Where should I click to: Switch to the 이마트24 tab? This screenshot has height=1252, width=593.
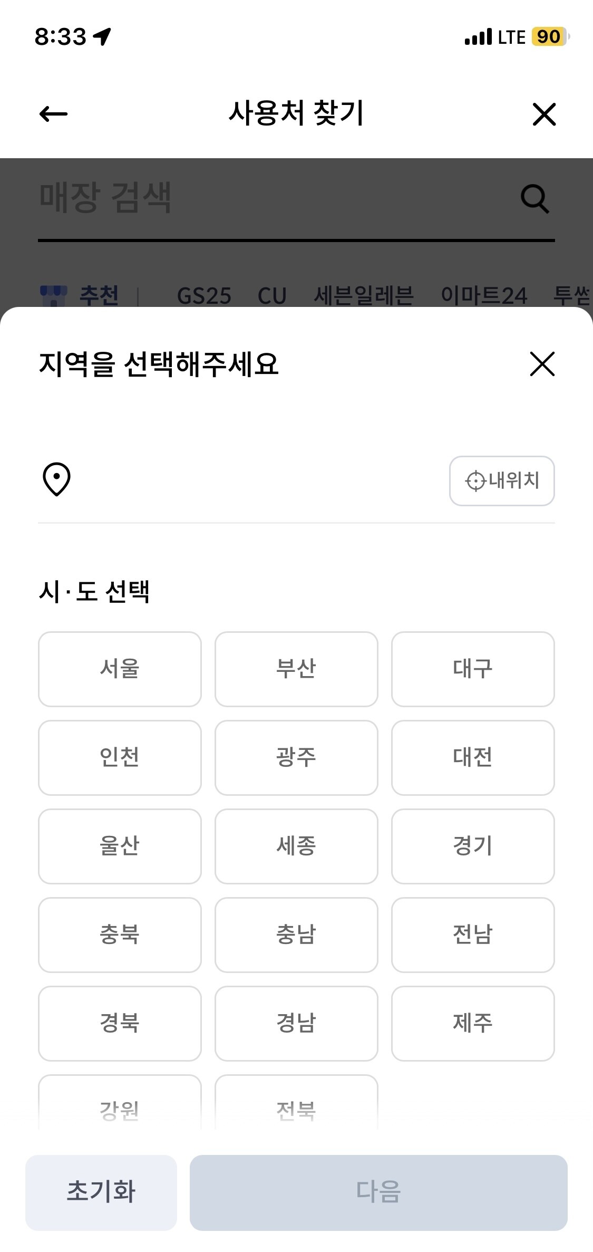pos(483,295)
